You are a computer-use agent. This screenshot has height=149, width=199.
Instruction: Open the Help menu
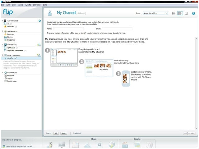coord(45,5)
